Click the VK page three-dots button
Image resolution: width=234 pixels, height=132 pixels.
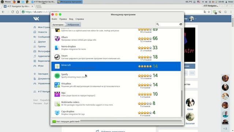192,73
